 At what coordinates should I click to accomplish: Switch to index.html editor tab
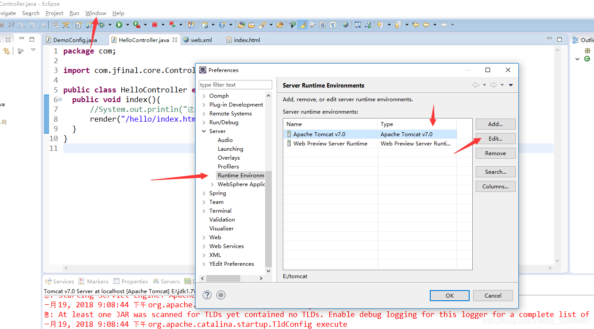point(243,40)
